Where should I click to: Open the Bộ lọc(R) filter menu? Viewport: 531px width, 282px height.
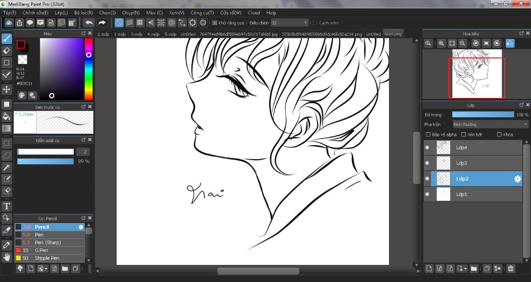[x=83, y=12]
